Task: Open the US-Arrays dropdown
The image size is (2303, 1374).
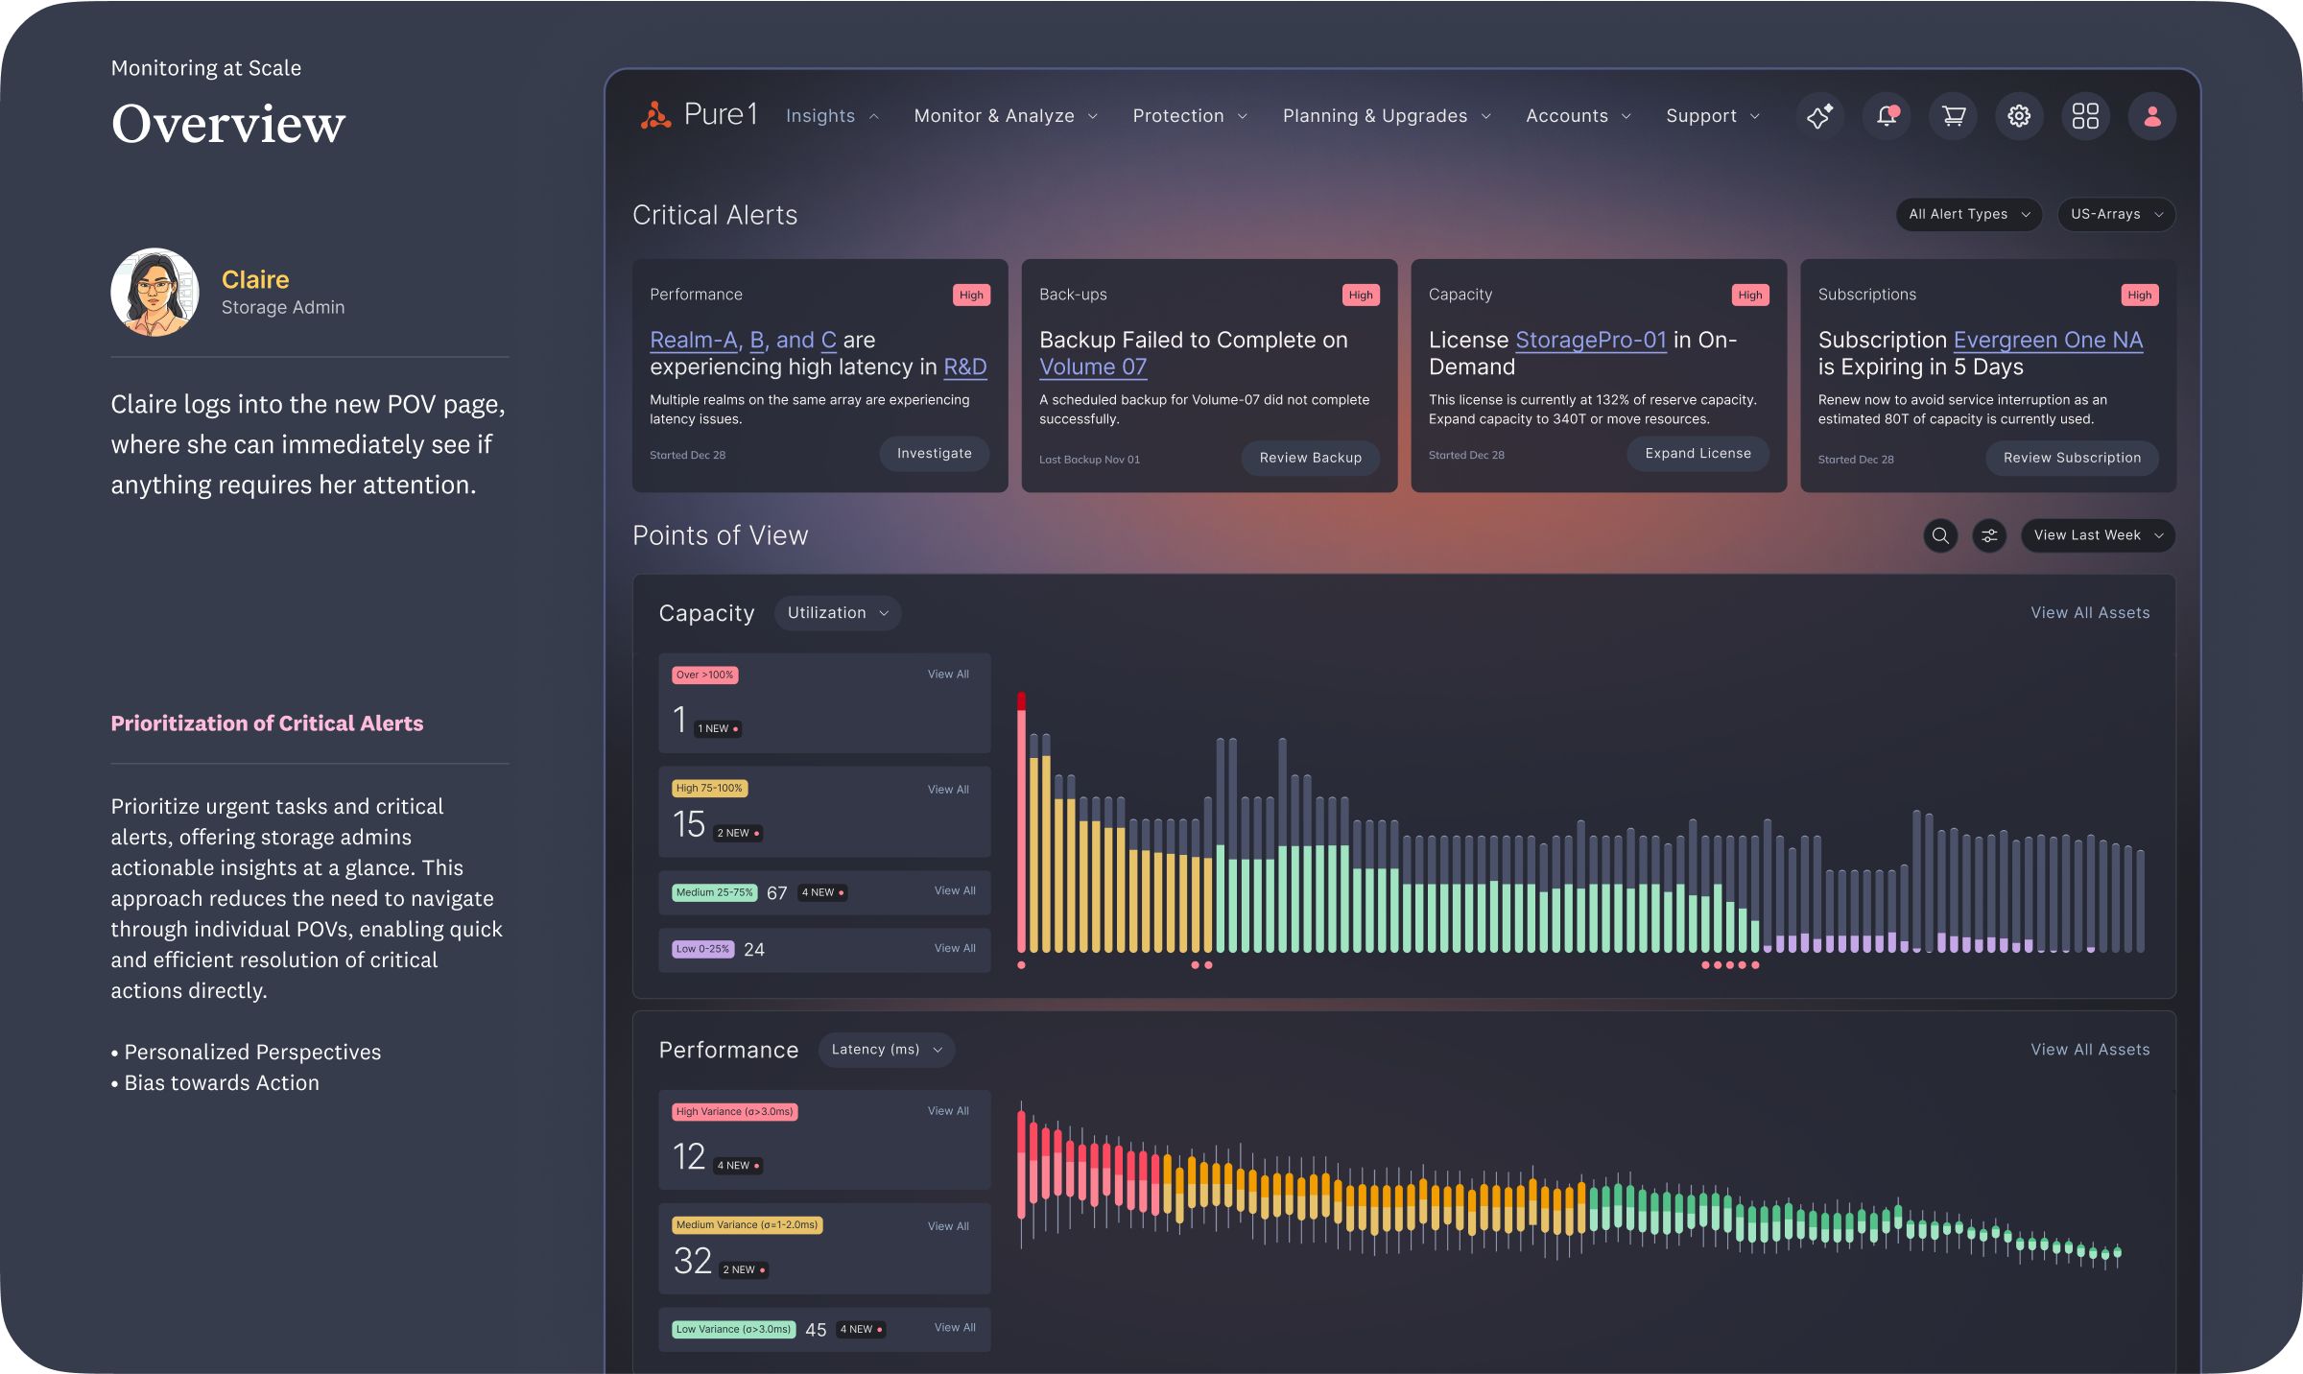Action: 2115,214
